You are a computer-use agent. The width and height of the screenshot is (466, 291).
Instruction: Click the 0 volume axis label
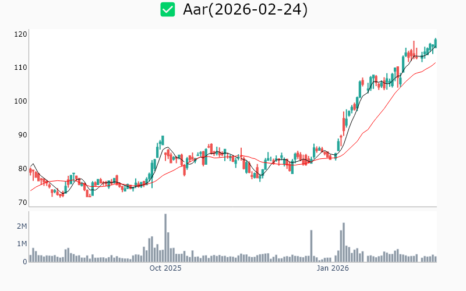(x=24, y=262)
